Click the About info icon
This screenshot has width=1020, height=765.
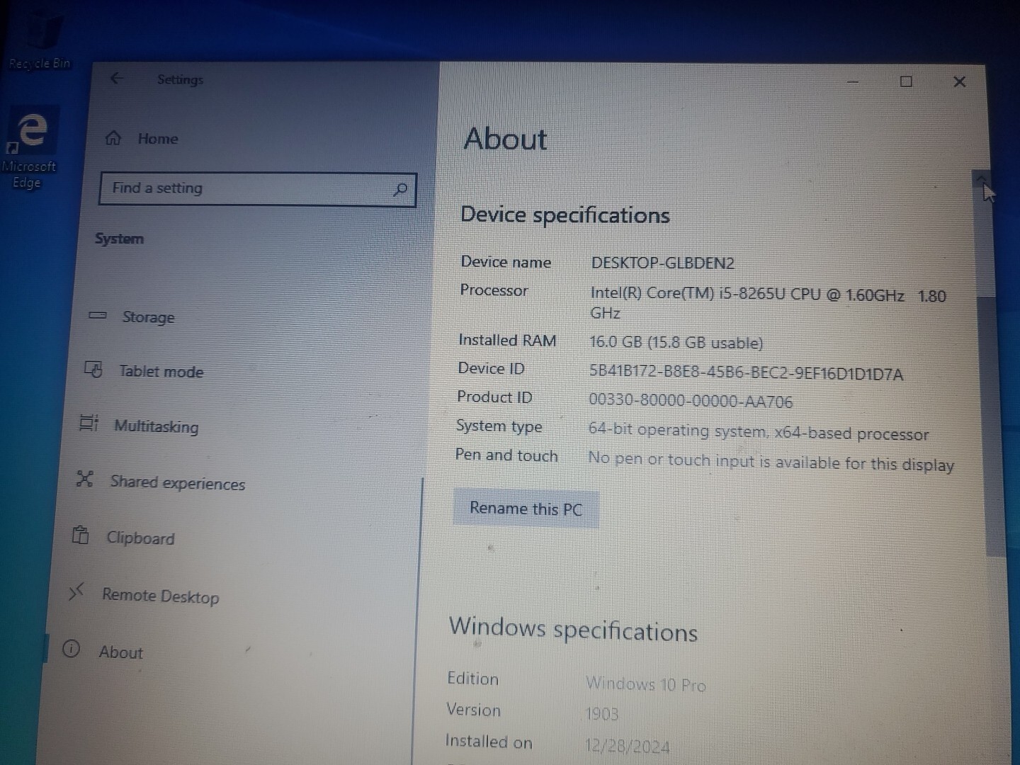(x=71, y=648)
